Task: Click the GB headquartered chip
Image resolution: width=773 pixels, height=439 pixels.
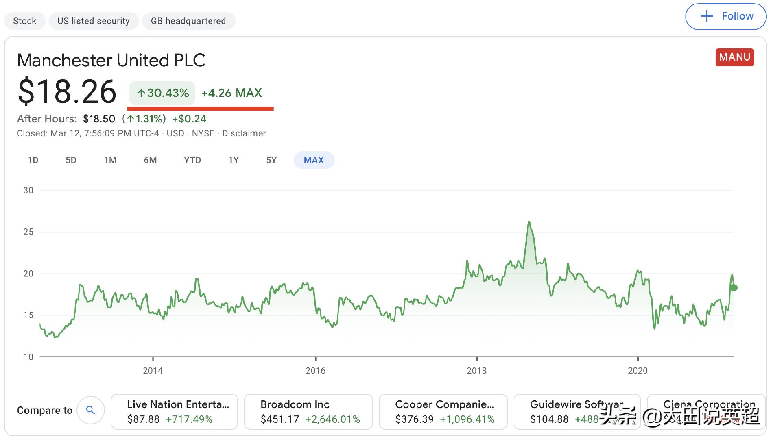Action: click(188, 21)
